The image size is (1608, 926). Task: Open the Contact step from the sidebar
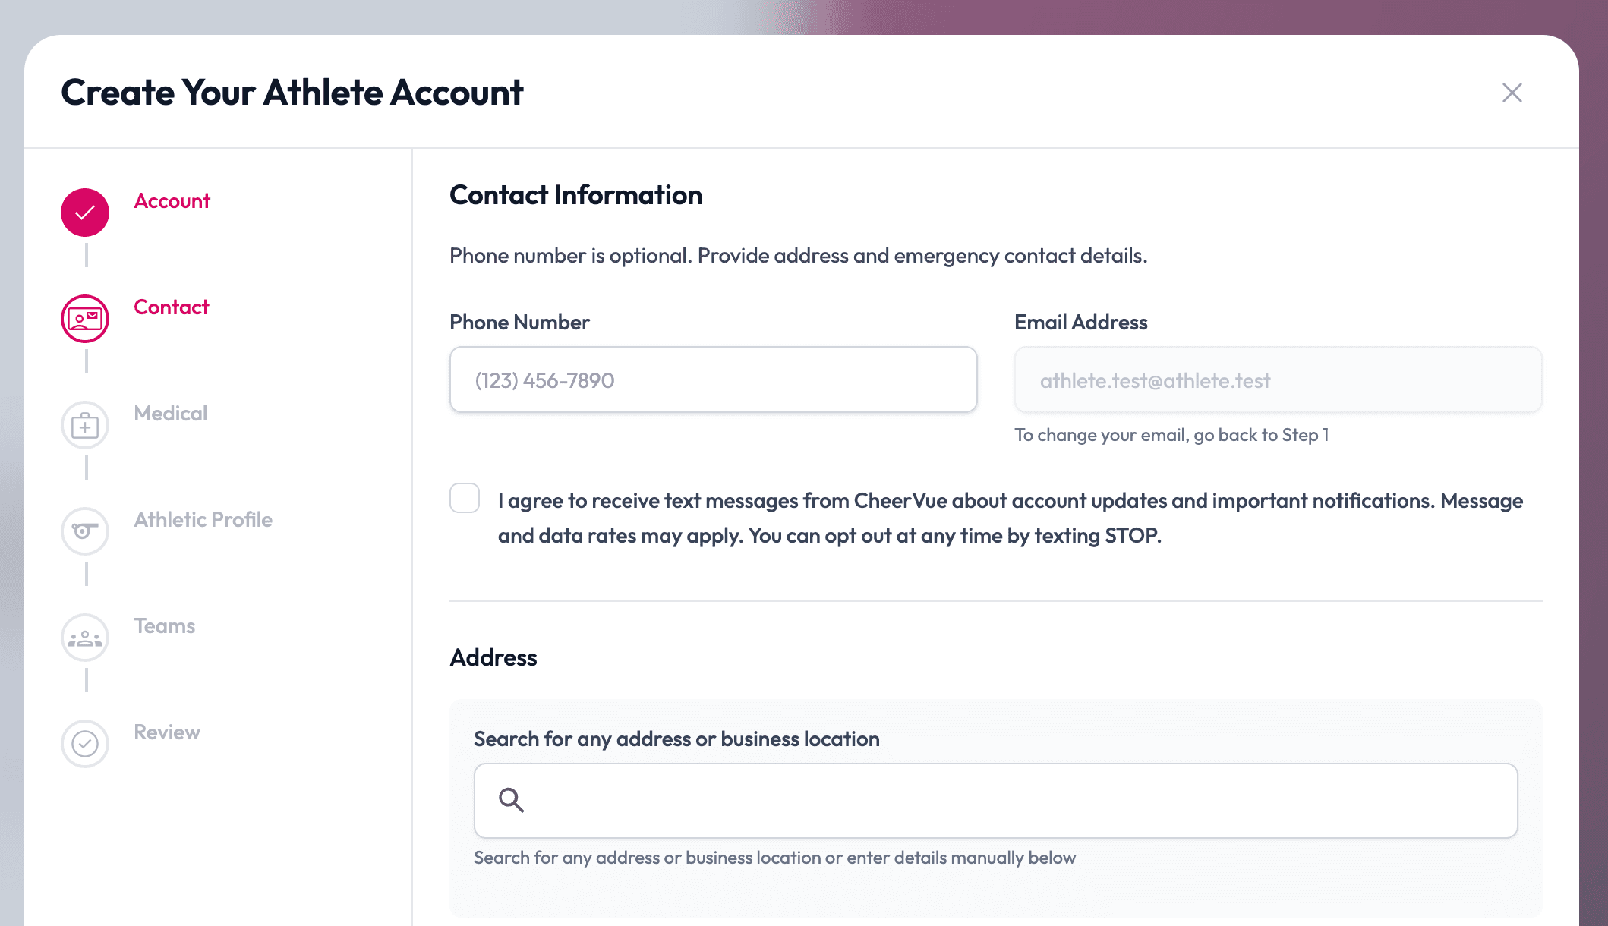(171, 307)
